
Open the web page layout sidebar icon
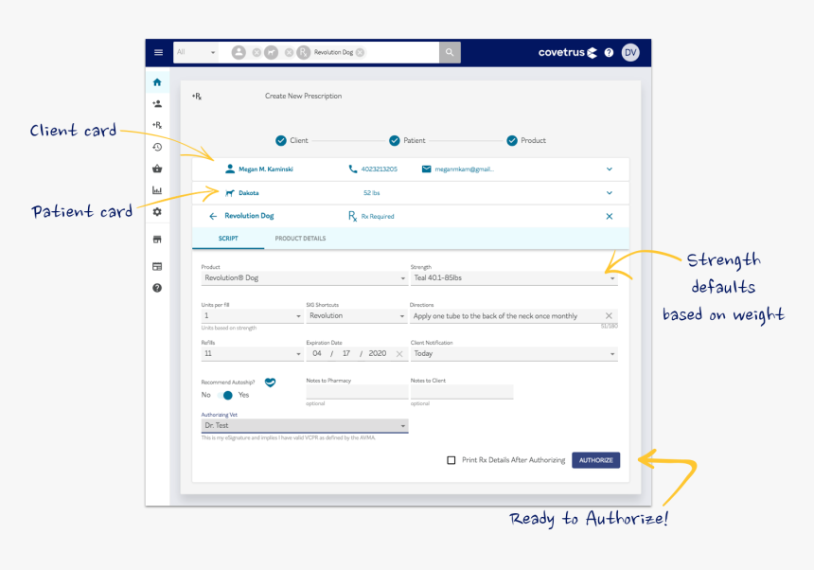pyautogui.click(x=157, y=266)
